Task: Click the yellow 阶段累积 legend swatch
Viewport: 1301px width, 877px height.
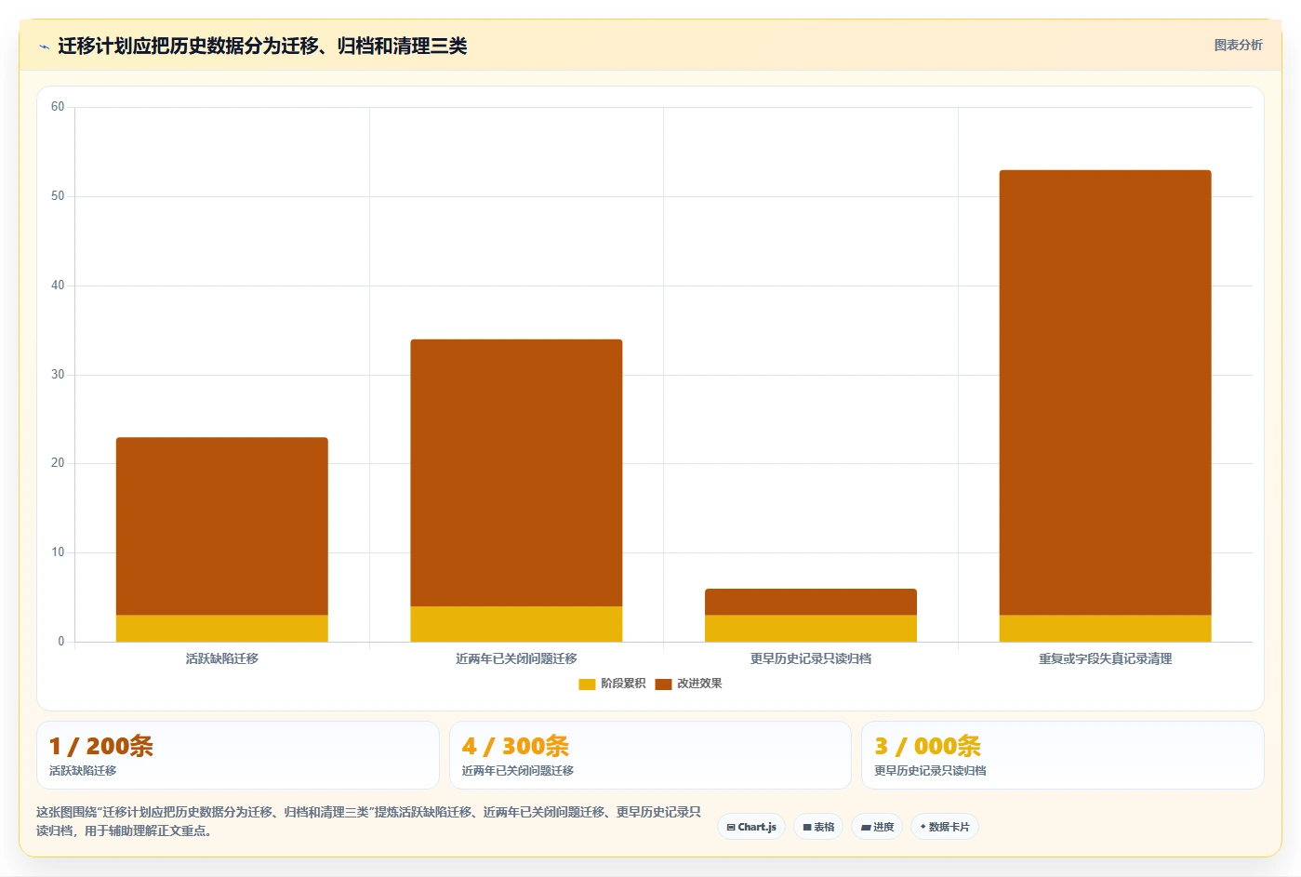Action: [x=587, y=684]
